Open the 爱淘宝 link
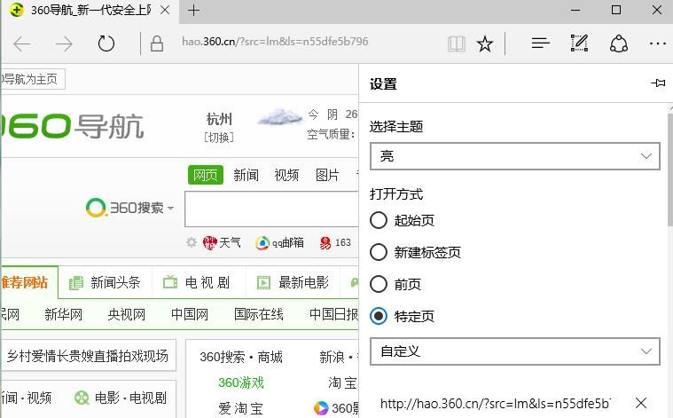 pyautogui.click(x=241, y=408)
